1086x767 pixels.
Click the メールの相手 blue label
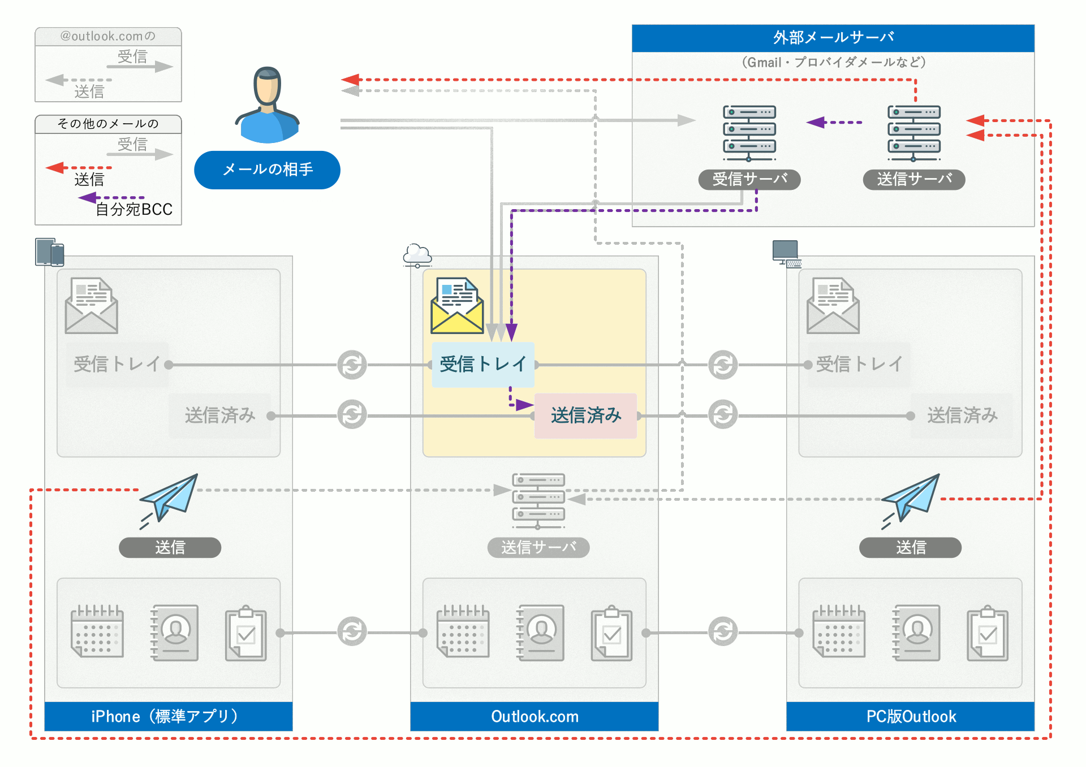coord(267,170)
